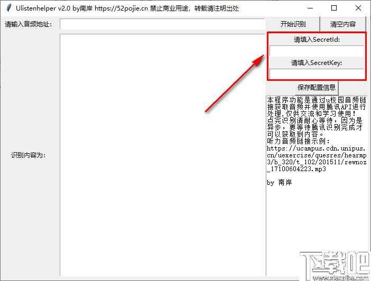Click the 请填入SecretId label
This screenshot has height=281, width=371.
(317, 40)
